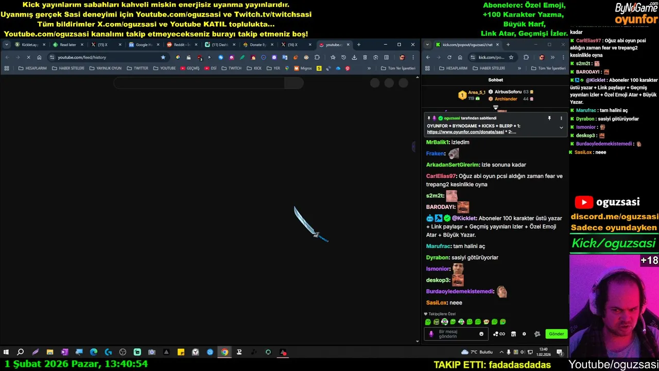Open Chrome from the Windows taskbar
The width and height of the screenshot is (659, 371).
point(224,352)
